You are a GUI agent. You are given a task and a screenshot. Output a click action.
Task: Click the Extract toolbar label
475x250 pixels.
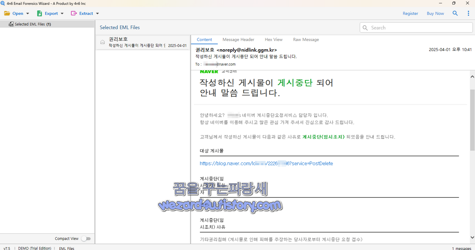[86, 13]
